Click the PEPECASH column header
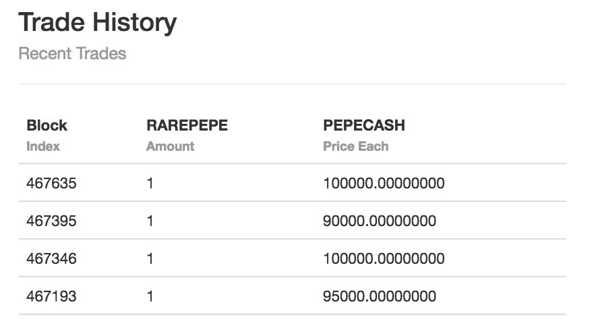This screenshot has height=319, width=596. [x=364, y=125]
